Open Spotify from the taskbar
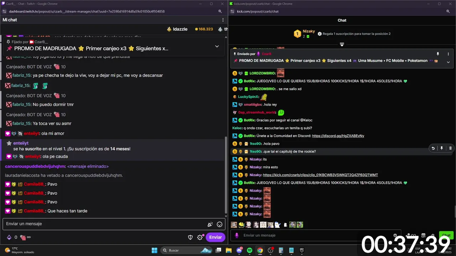The image size is (456, 256). [x=249, y=250]
